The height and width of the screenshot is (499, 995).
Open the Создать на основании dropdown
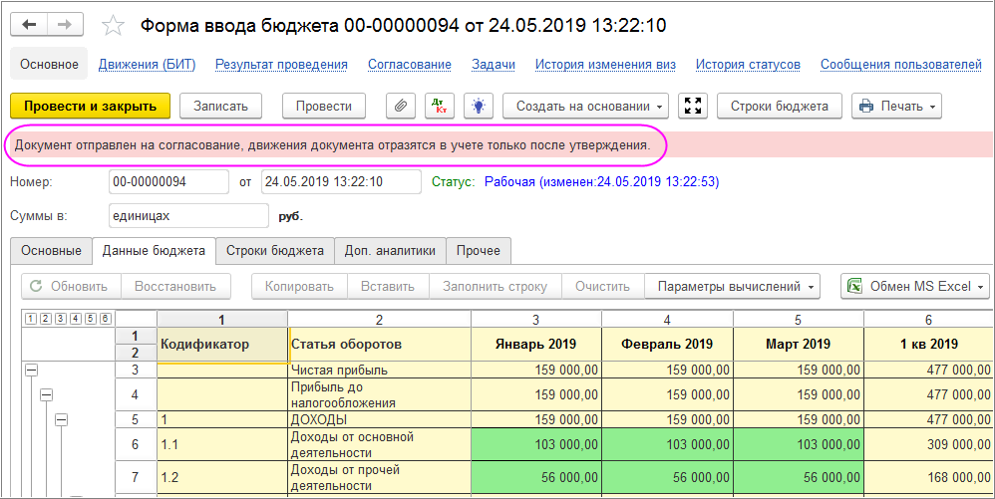(x=585, y=106)
